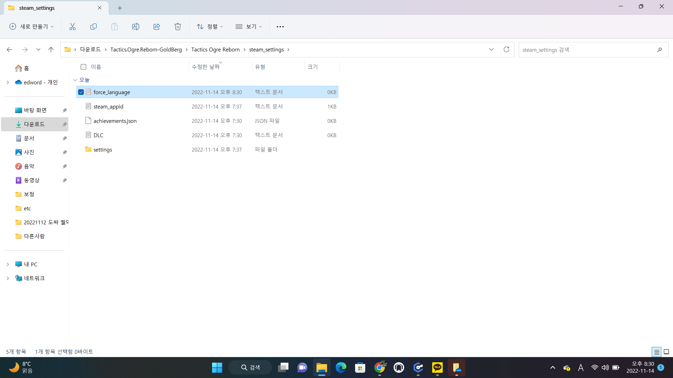The width and height of the screenshot is (673, 378).
Task: Uncheck the force_language file checkbox
Action: click(x=81, y=92)
